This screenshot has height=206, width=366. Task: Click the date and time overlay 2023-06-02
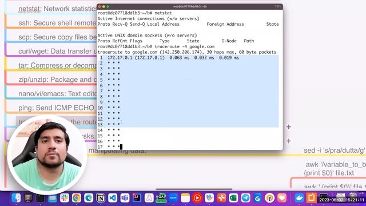[342, 200]
